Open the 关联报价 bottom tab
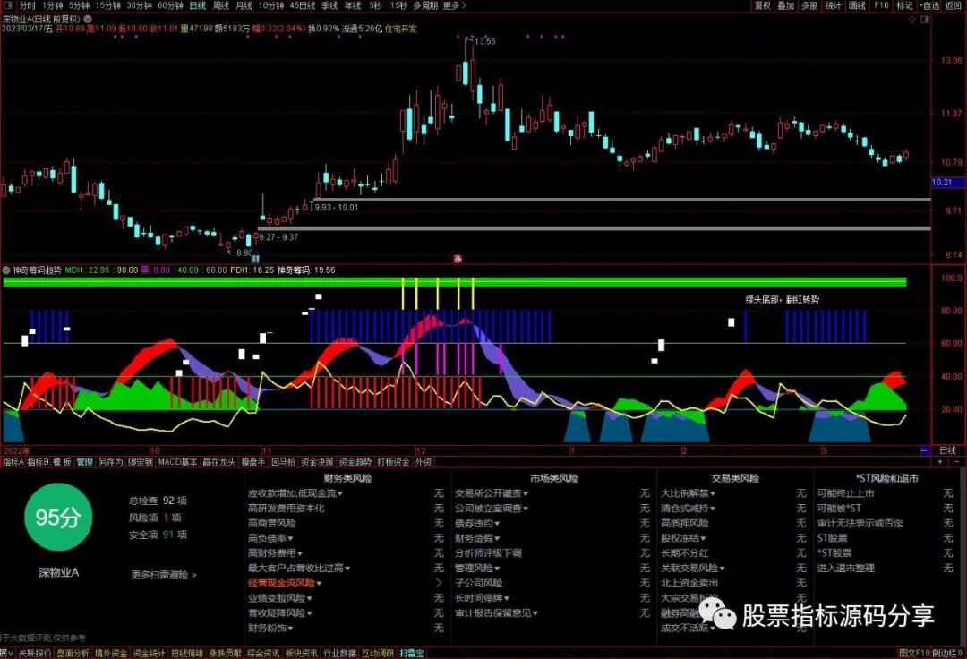The height and width of the screenshot is (659, 967). point(35,653)
